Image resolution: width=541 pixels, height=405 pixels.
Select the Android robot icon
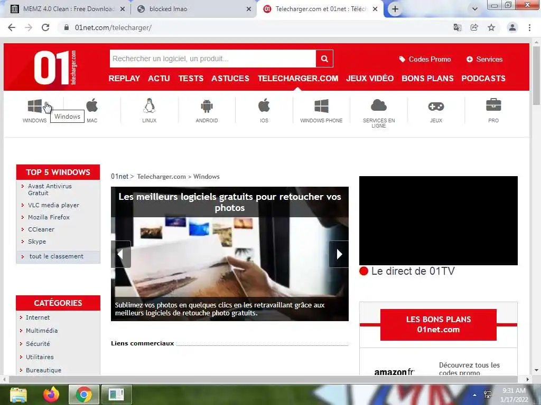pyautogui.click(x=207, y=106)
